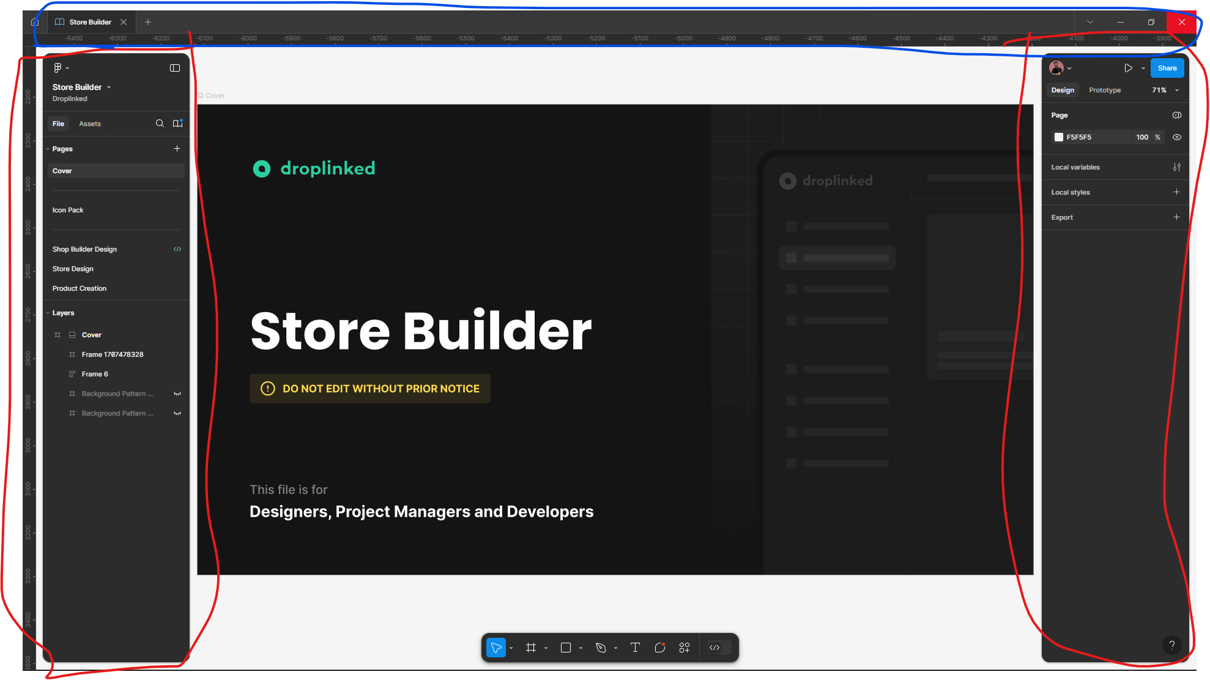Select the Rectangle shape tool

click(566, 648)
